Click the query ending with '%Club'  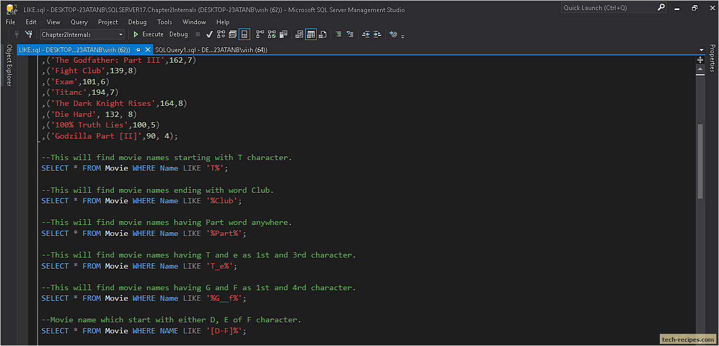click(141, 201)
